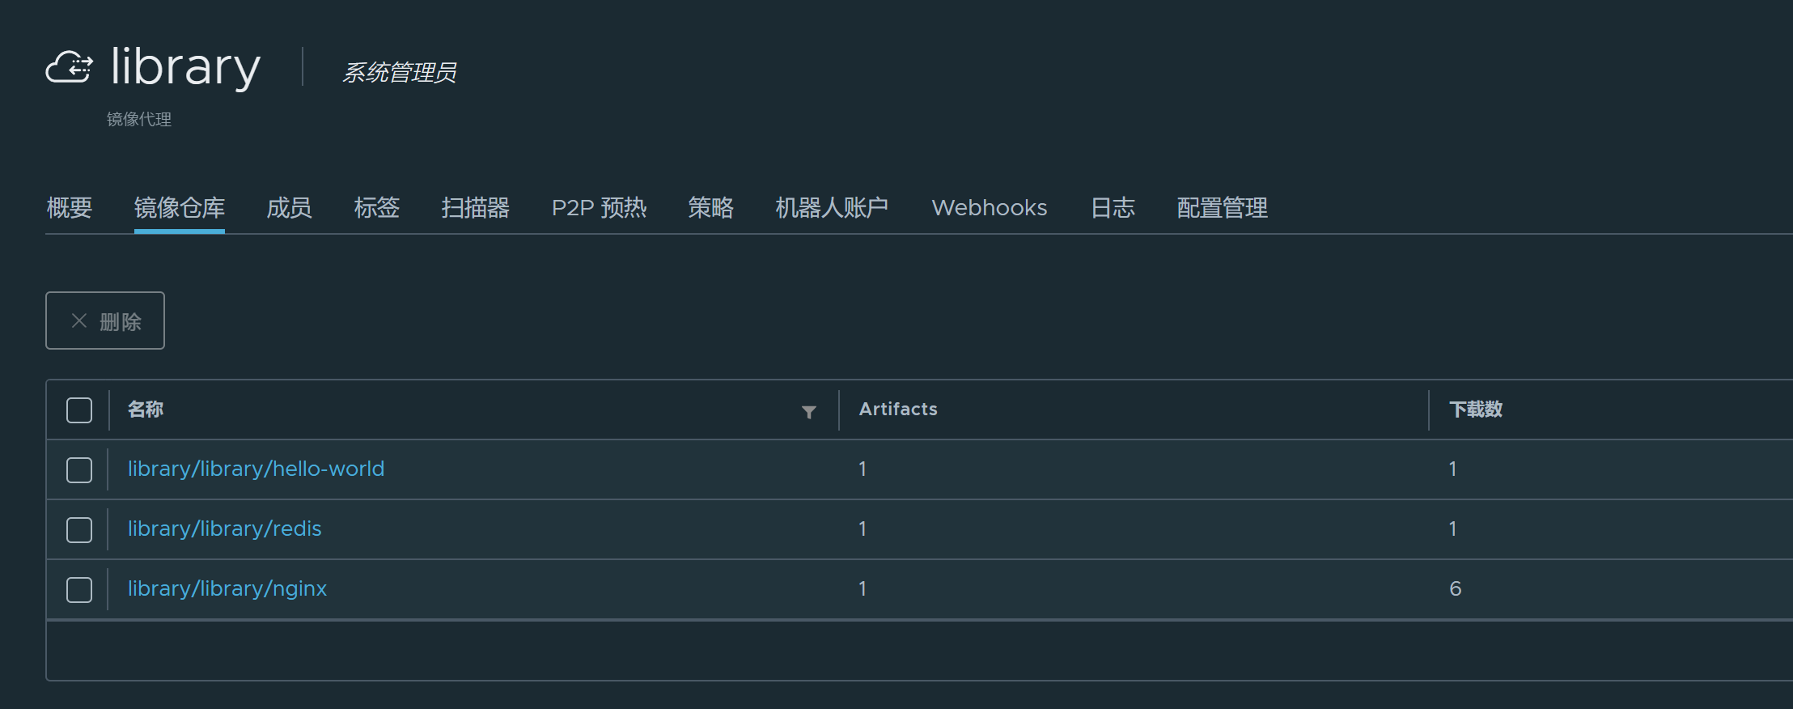Switch to the 概要 tab
Screen dimensions: 1793x709
pyautogui.click(x=70, y=208)
